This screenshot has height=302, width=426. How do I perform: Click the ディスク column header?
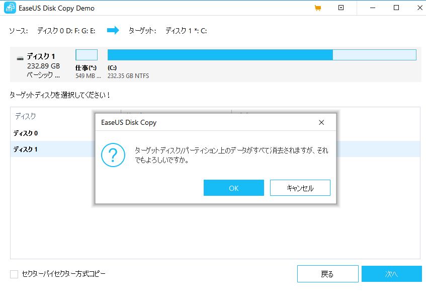point(21,116)
